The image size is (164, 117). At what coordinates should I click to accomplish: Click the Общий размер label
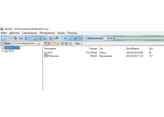[x=95, y=38]
